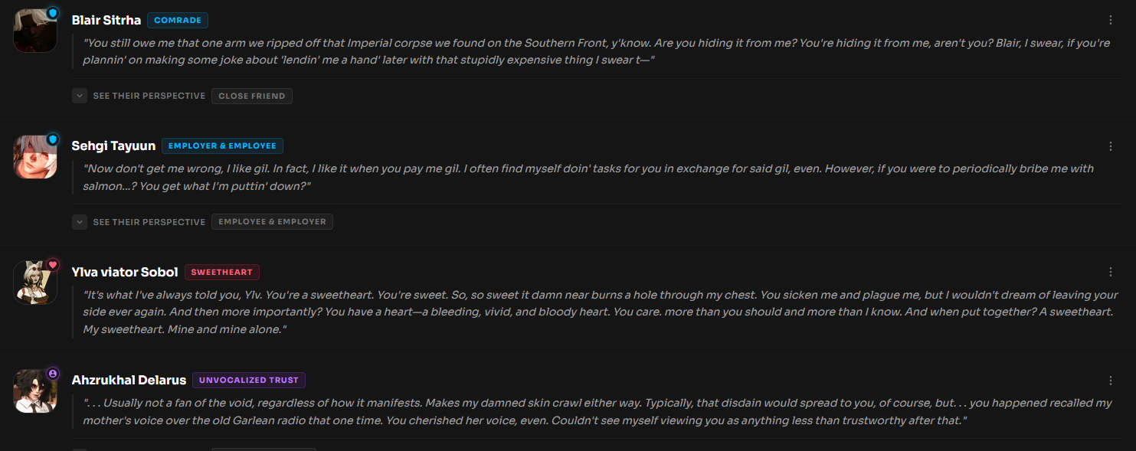
Task: Open the three-dot menu for Blair Sitrha
Action: pyautogui.click(x=1111, y=21)
